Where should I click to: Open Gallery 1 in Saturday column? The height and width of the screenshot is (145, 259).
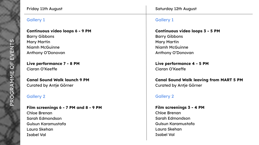[x=165, y=20]
